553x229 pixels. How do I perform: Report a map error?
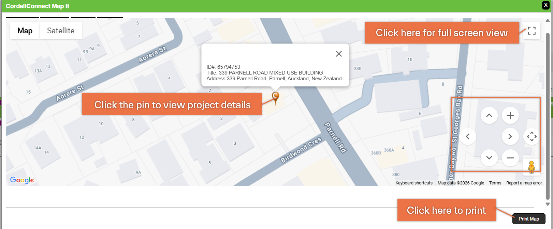coord(524,183)
